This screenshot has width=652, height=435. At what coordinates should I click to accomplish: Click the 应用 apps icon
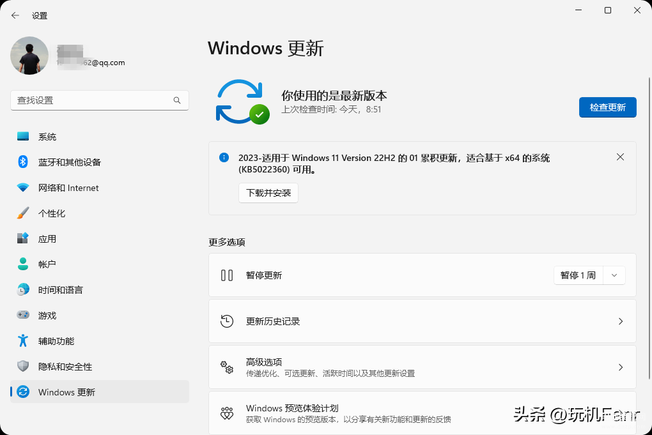23,238
